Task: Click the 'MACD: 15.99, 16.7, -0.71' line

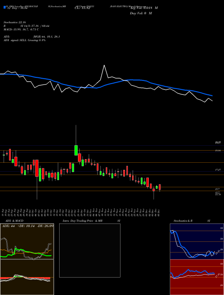Action: (21, 29)
